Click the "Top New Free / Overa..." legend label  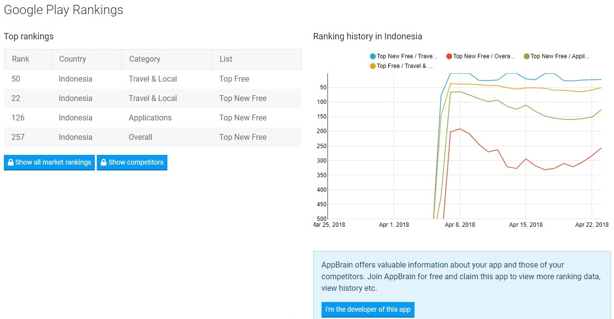(x=484, y=56)
